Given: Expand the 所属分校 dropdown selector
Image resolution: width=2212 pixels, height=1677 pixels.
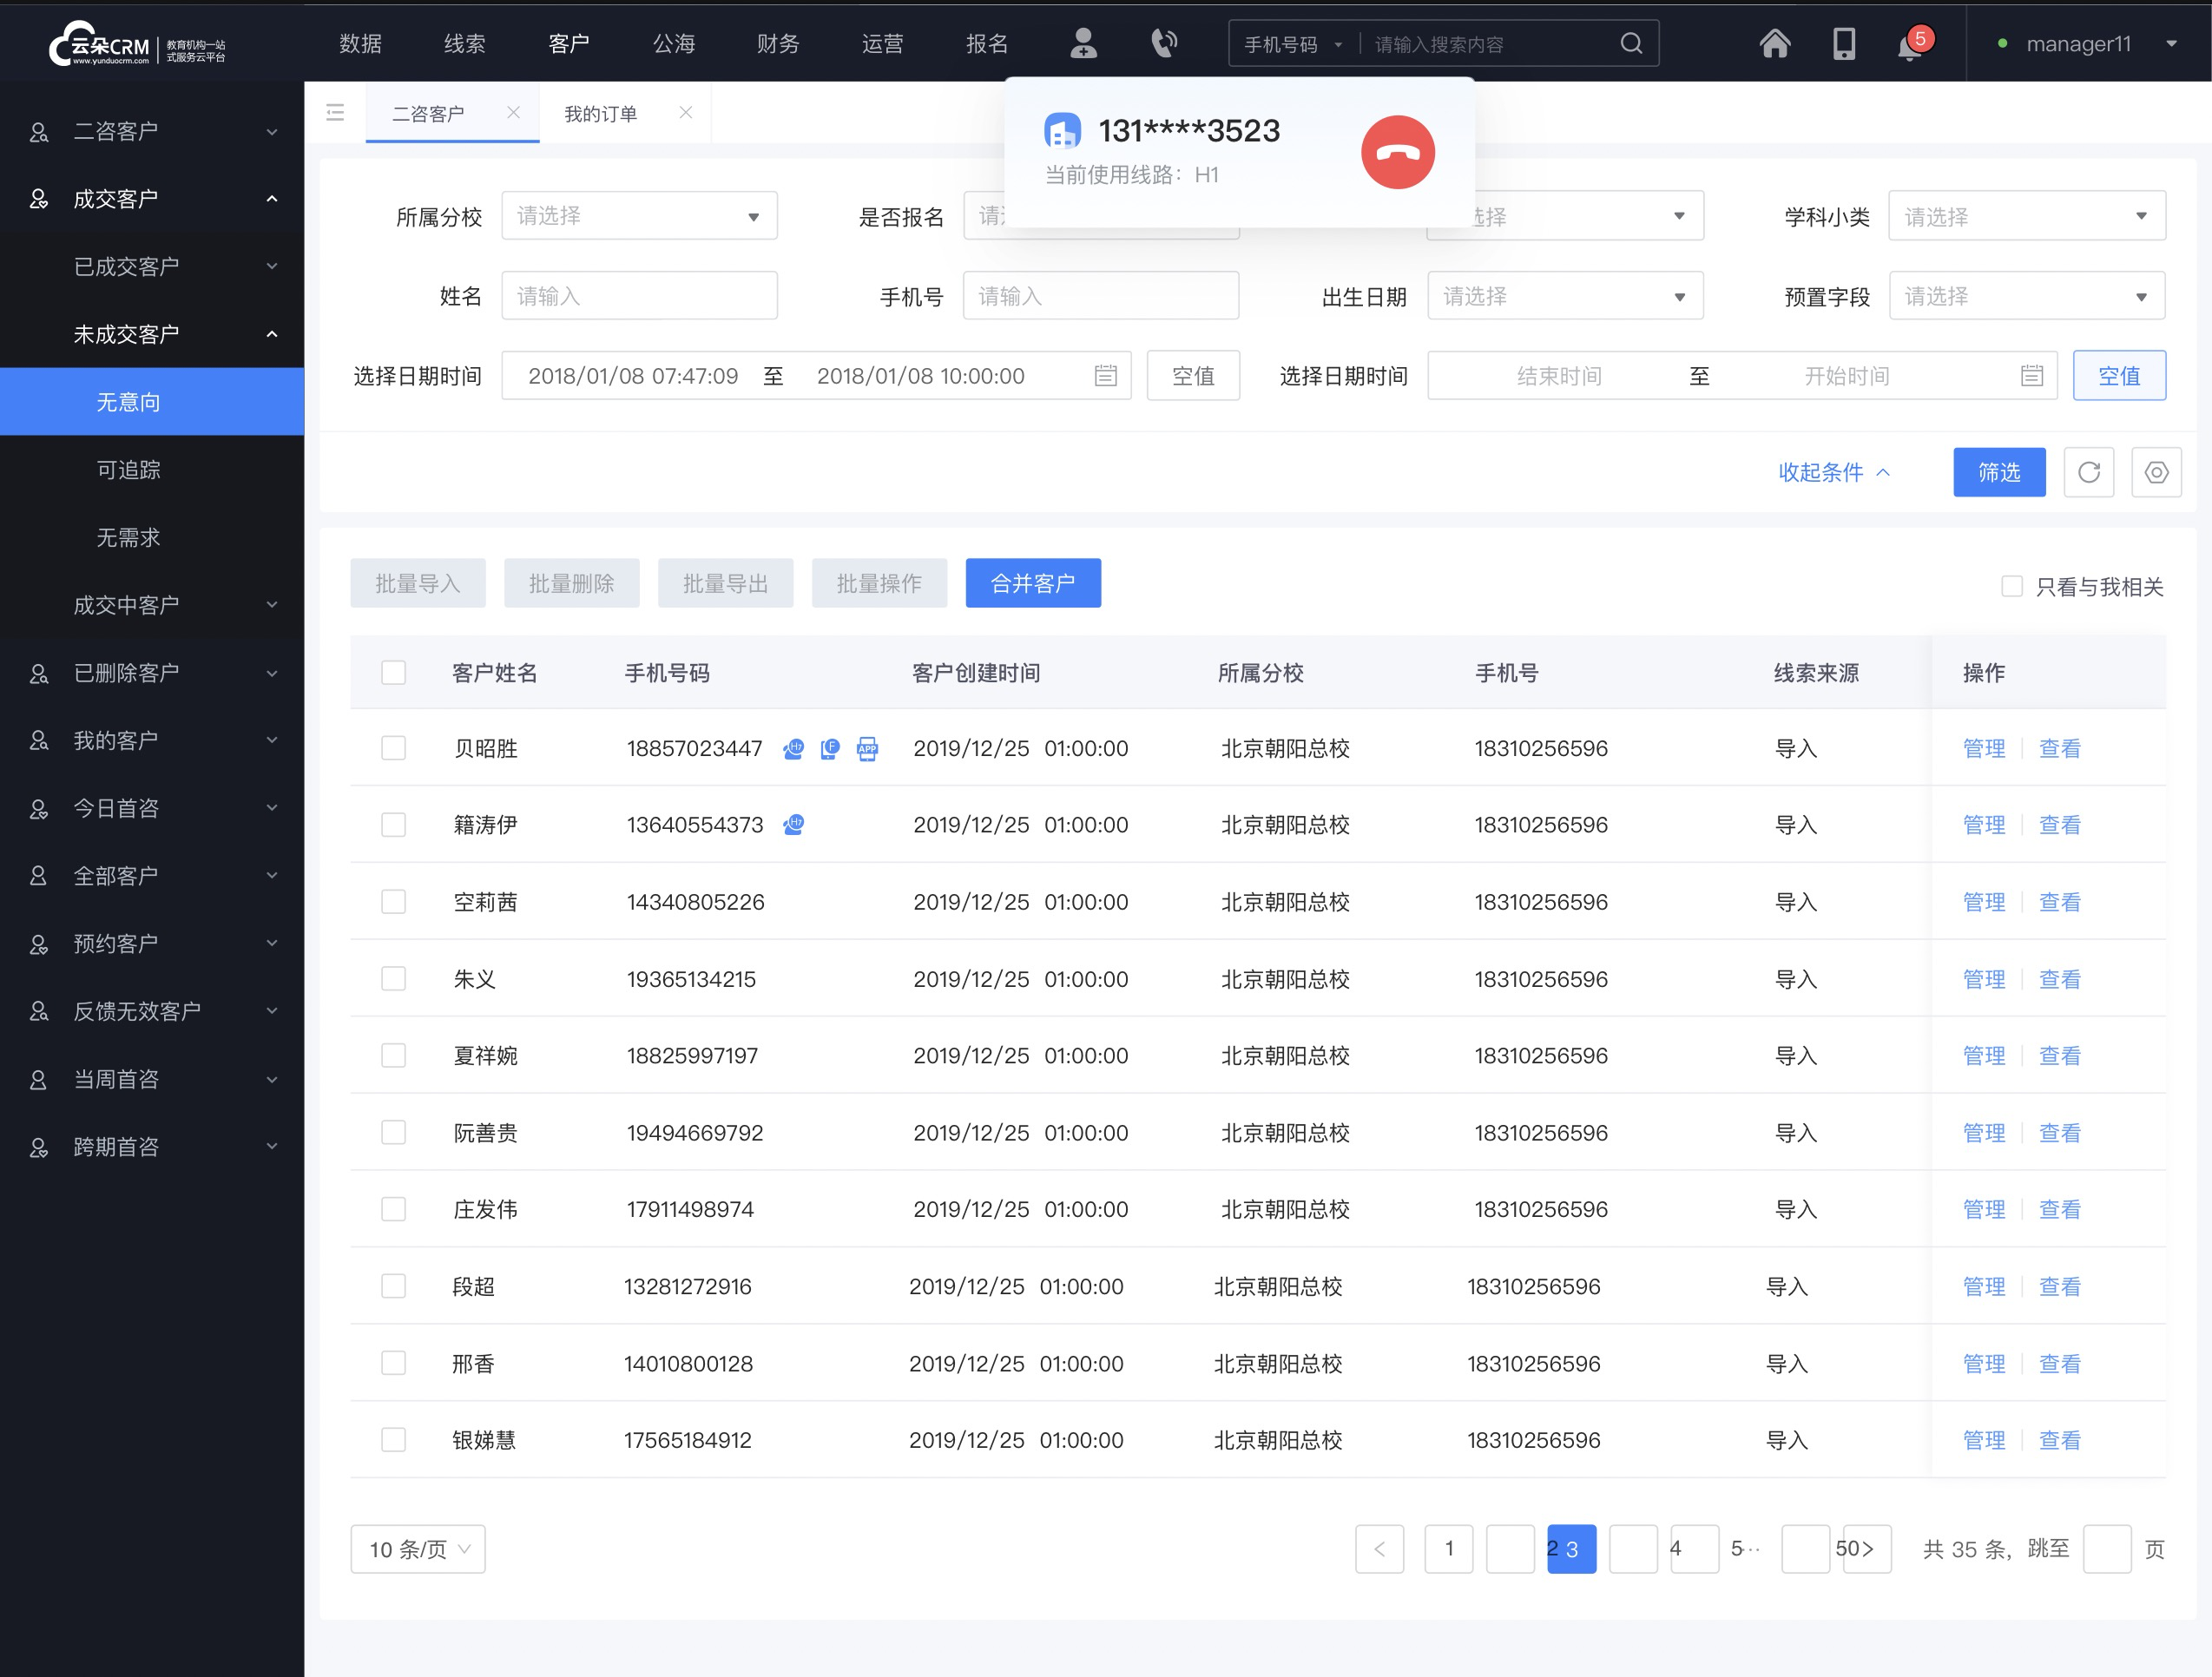Looking at the screenshot, I should point(632,215).
